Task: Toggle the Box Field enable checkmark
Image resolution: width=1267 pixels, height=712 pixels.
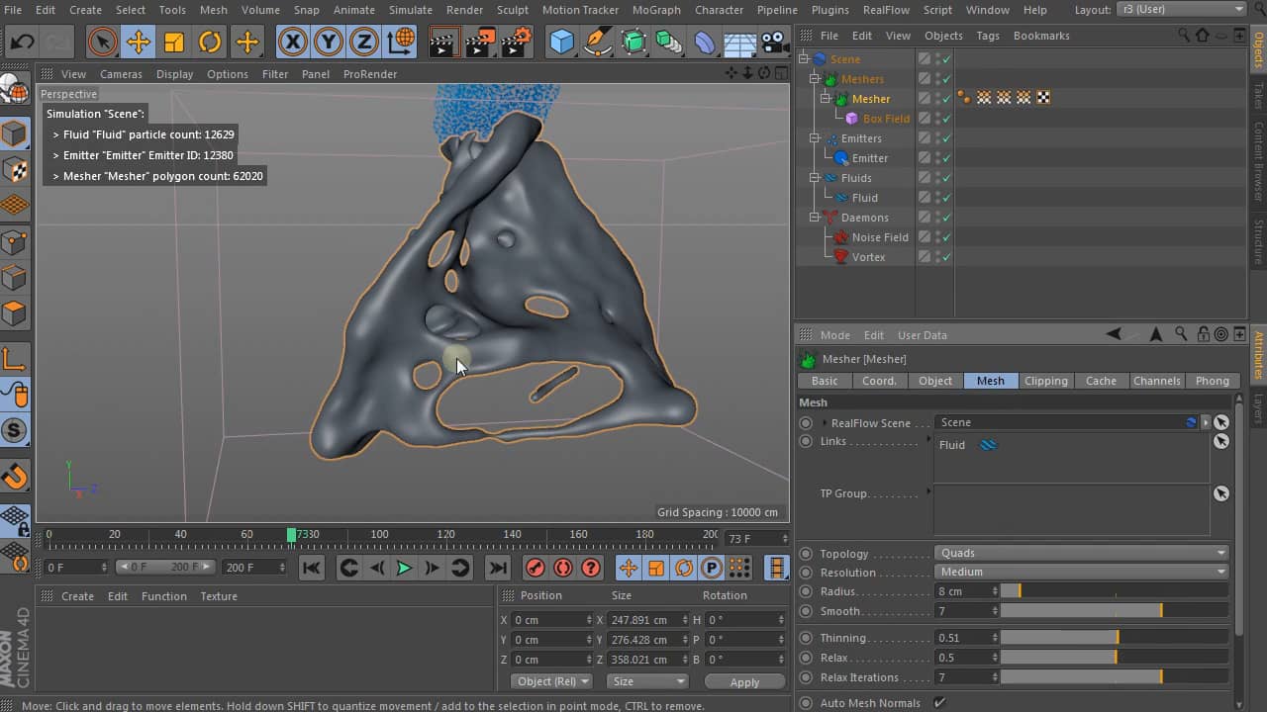Action: pyautogui.click(x=946, y=119)
